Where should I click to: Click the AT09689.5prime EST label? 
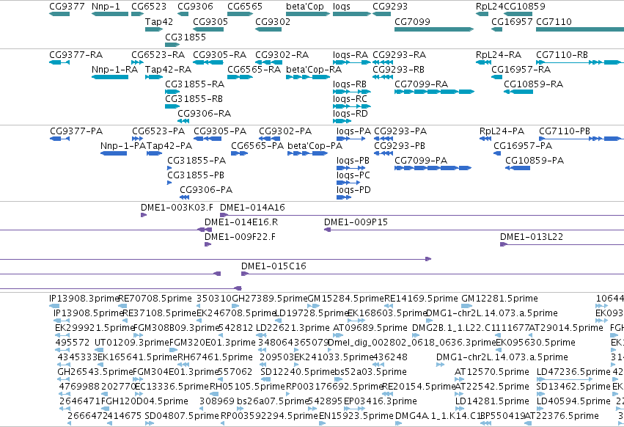tap(370, 328)
